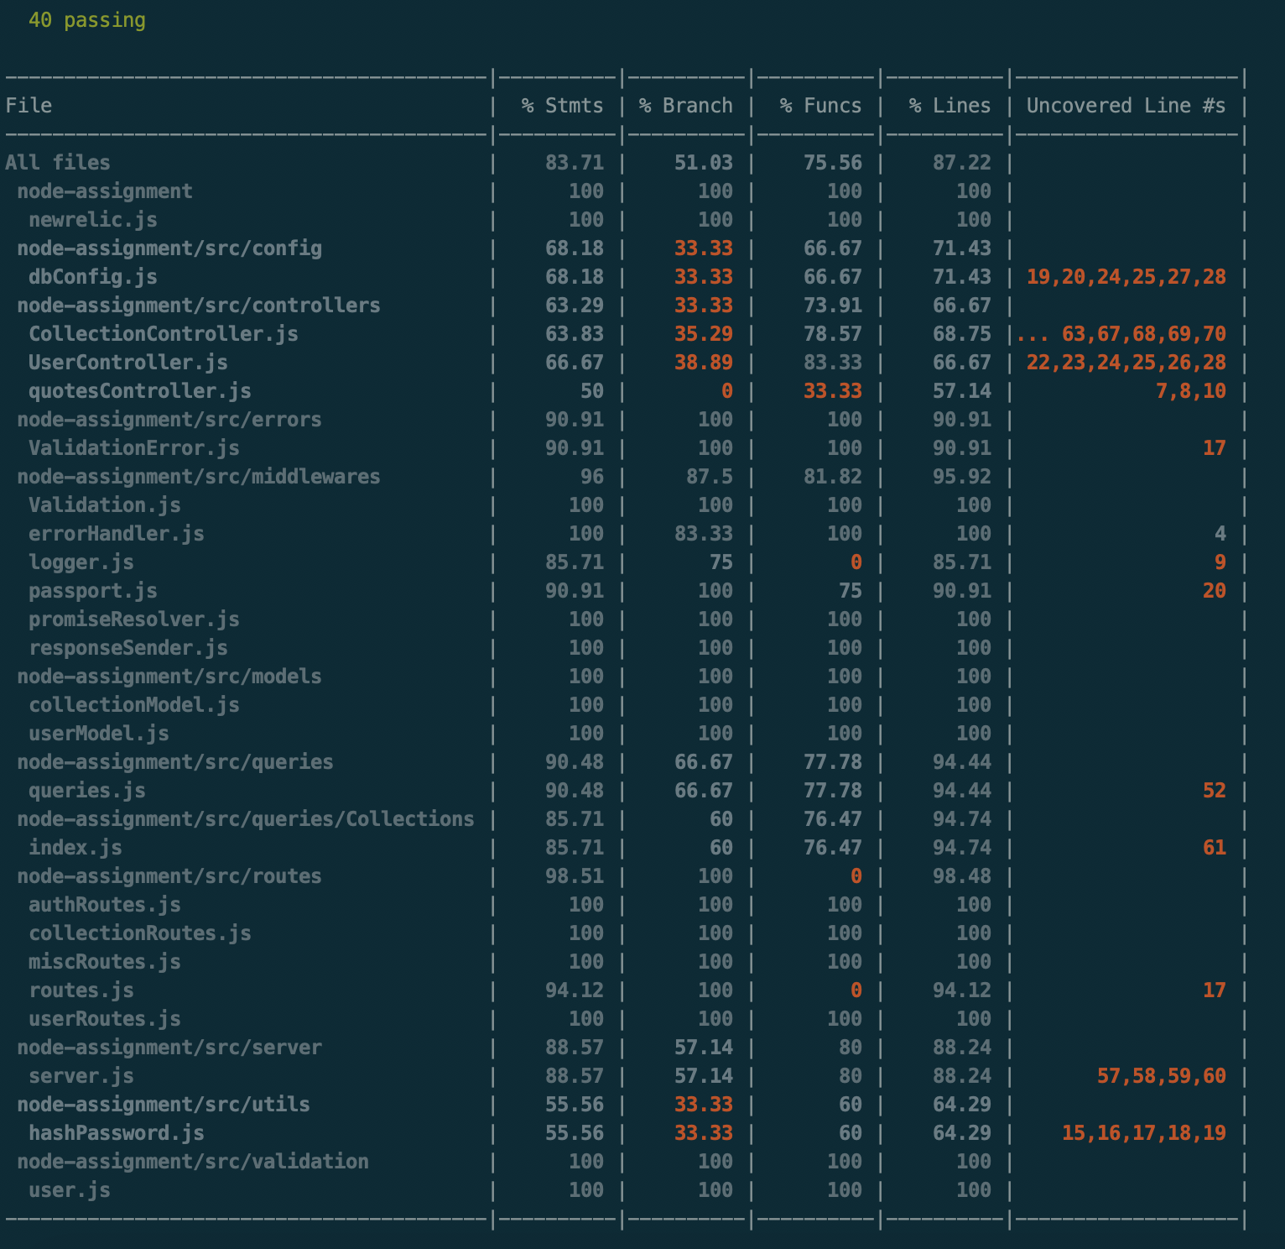This screenshot has width=1285, height=1249.
Task: Click the UserController.js file name
Action: point(128,363)
